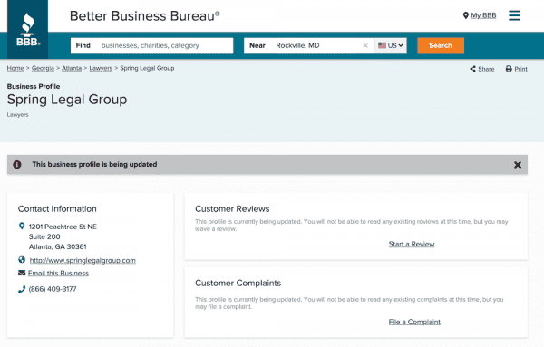Click the Share link text
The image size is (544, 347).
click(486, 69)
